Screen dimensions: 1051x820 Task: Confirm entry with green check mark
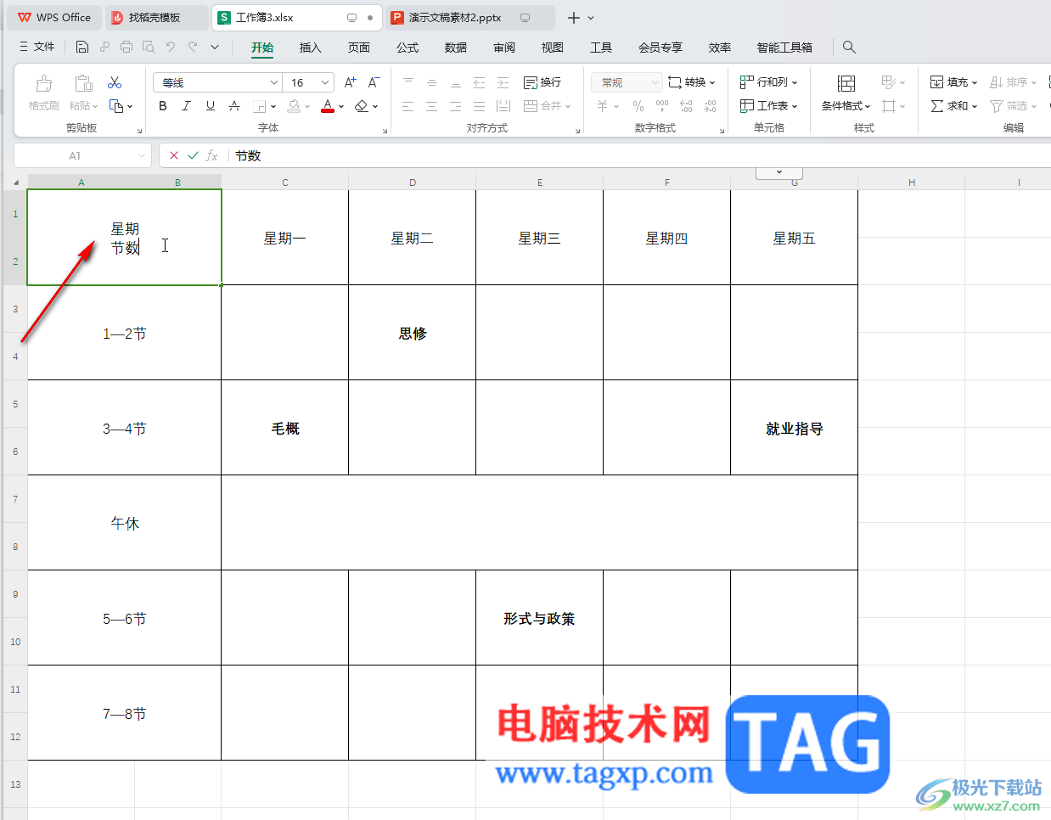tap(193, 155)
